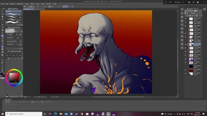Adjust Color stretch stepper arrows

tap(19, 38)
